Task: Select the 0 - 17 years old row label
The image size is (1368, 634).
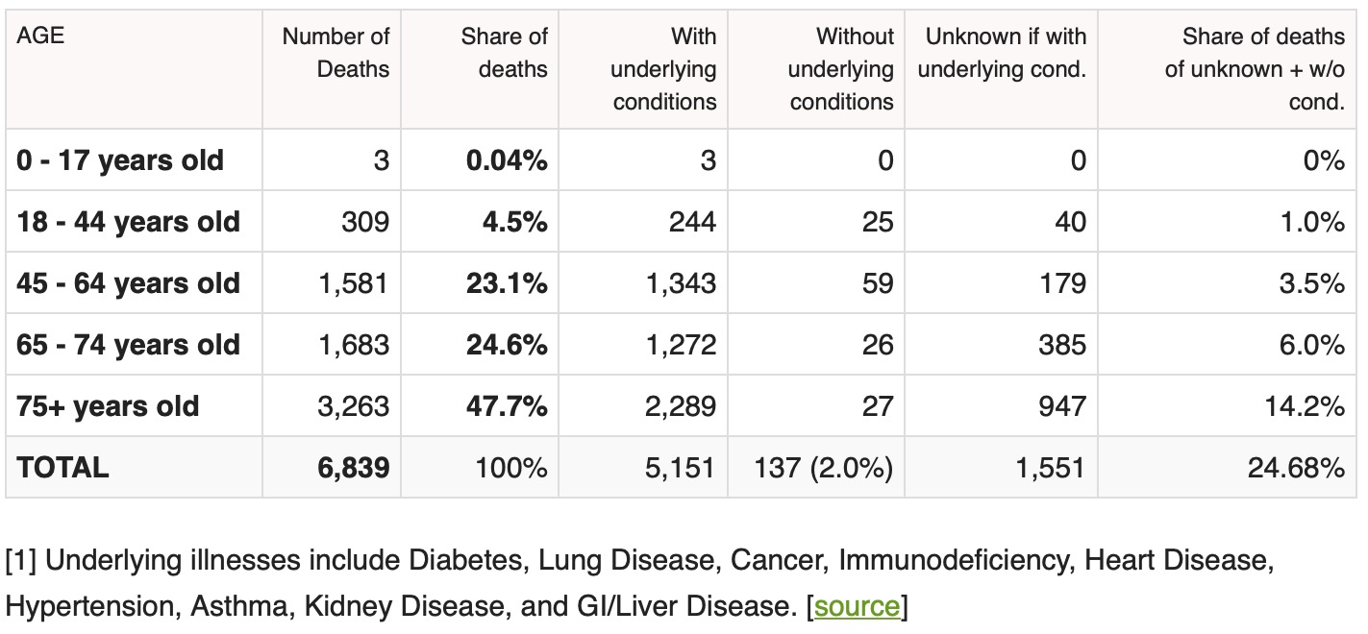Action: pyautogui.click(x=120, y=160)
